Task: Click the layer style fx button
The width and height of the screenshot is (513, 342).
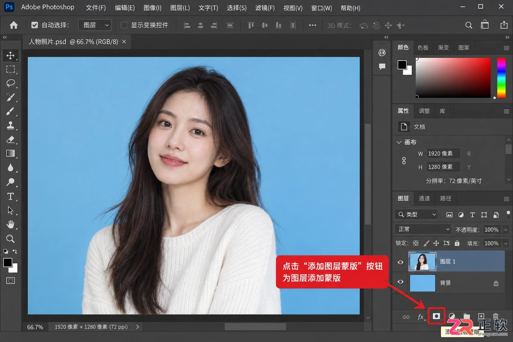Action: pyautogui.click(x=421, y=317)
